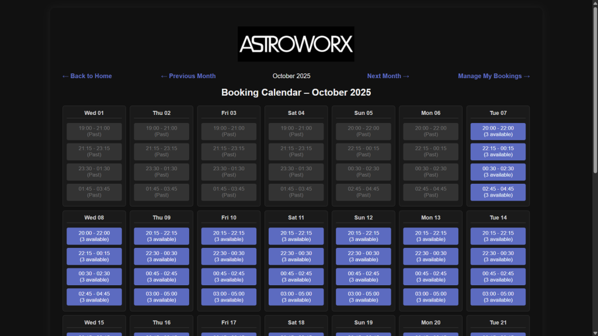Select Sat 11 slot 00:45 - 02:45
598x336 pixels.
click(x=296, y=276)
